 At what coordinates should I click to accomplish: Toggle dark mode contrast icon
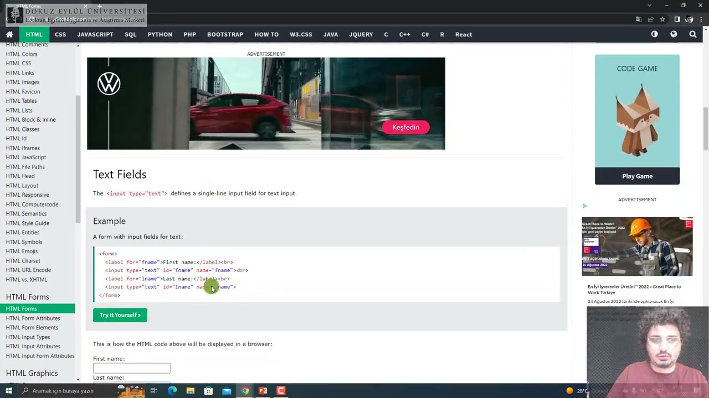(655, 34)
